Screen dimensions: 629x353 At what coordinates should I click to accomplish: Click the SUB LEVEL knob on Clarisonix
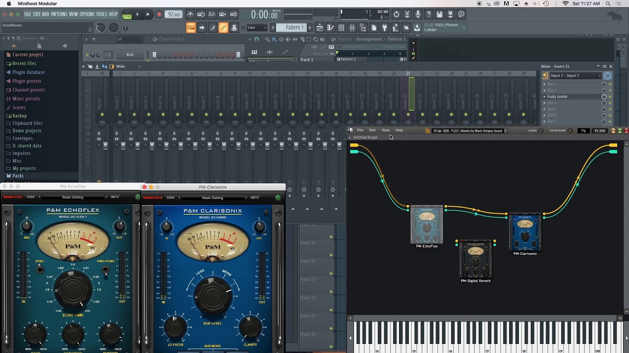[x=213, y=296]
